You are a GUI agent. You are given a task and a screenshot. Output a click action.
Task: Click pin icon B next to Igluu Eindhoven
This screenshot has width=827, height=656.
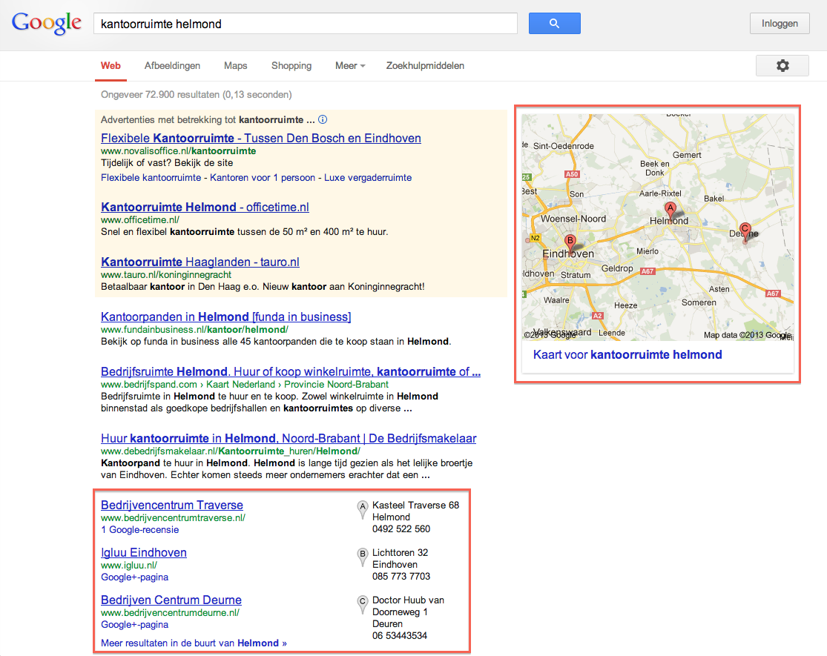tap(362, 557)
